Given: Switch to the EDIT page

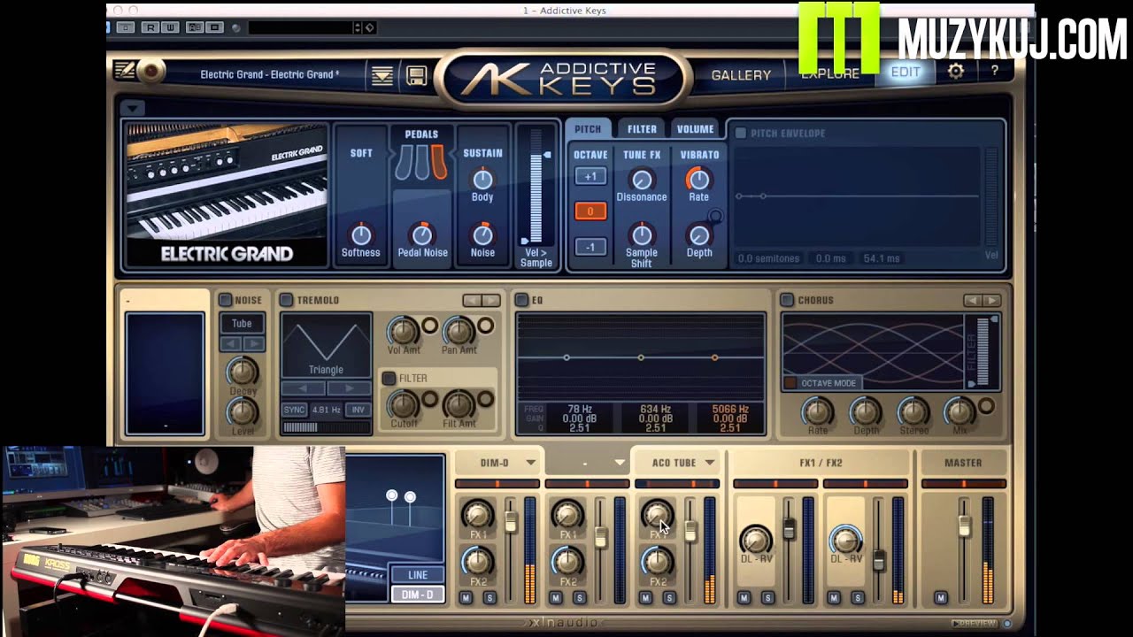Looking at the screenshot, I should point(905,72).
